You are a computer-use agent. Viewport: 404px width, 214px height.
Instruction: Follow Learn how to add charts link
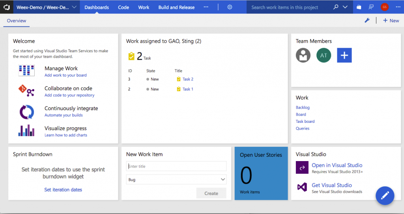66,135
